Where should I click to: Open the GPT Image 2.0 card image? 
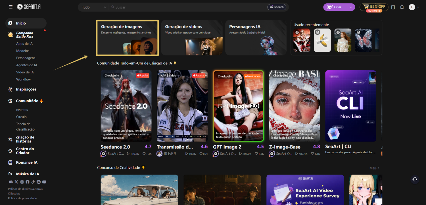pos(239,106)
